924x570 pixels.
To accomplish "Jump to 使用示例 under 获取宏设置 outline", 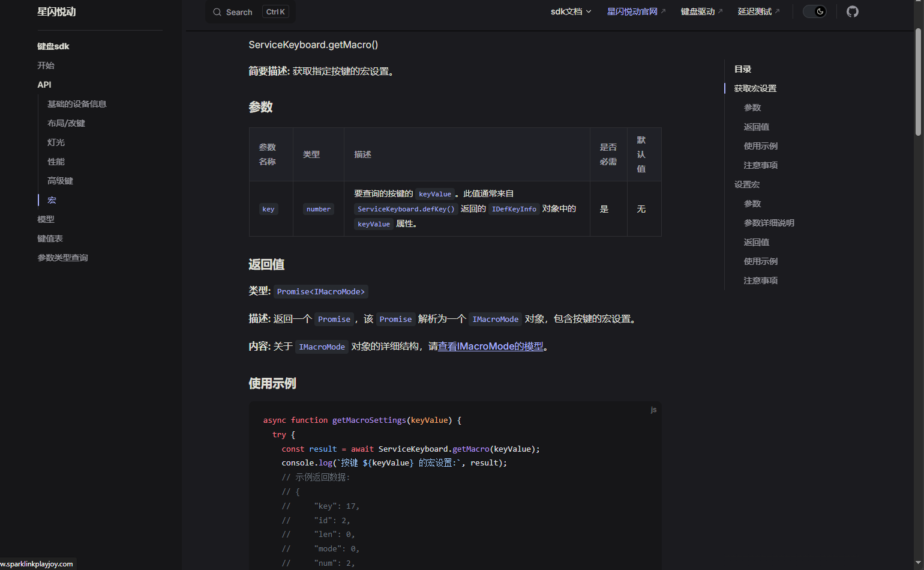I will coord(761,146).
